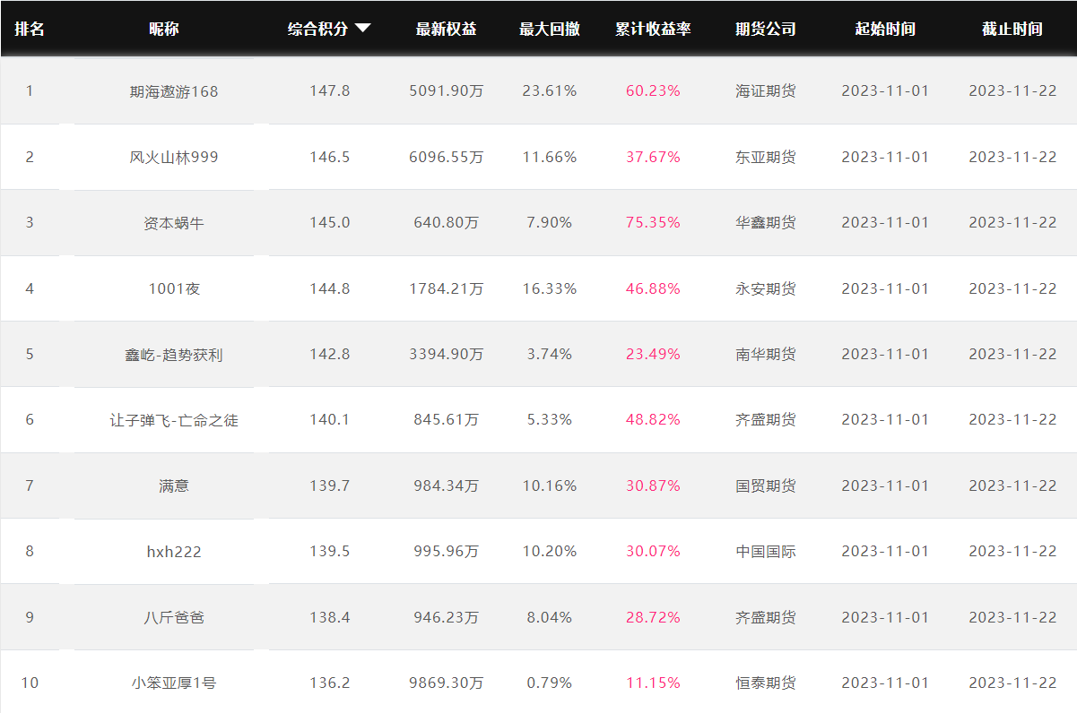
Task: Click the 昵称 column header
Action: click(x=164, y=29)
